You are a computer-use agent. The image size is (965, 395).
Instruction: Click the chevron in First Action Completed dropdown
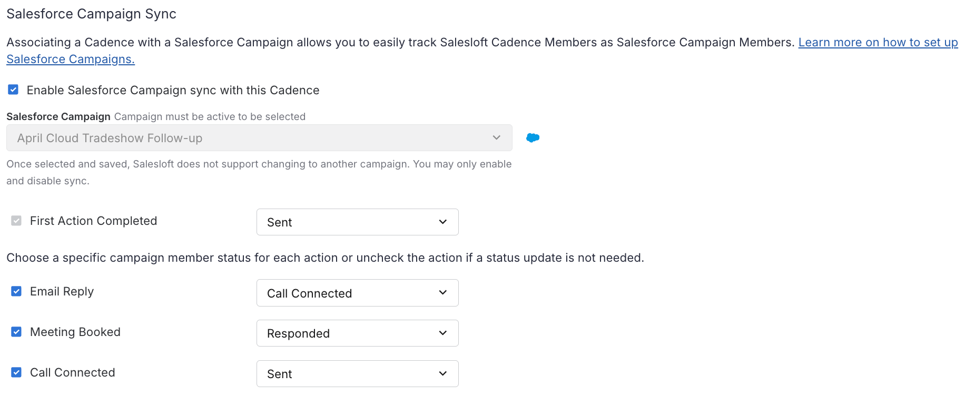pos(443,222)
